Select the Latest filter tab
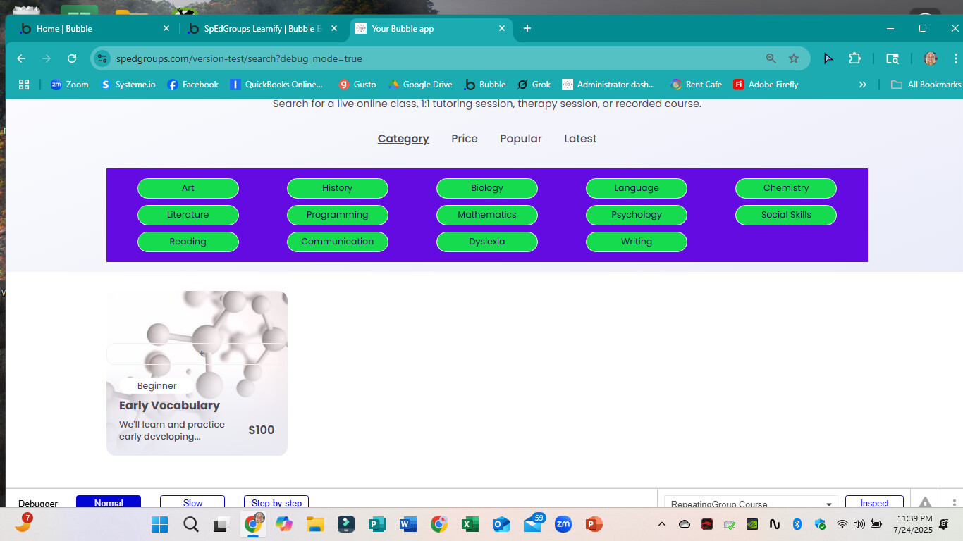The height and width of the screenshot is (541, 963). point(580,139)
